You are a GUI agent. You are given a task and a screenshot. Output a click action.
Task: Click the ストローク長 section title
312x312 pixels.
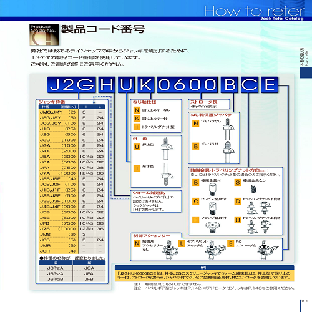coord(203,102)
